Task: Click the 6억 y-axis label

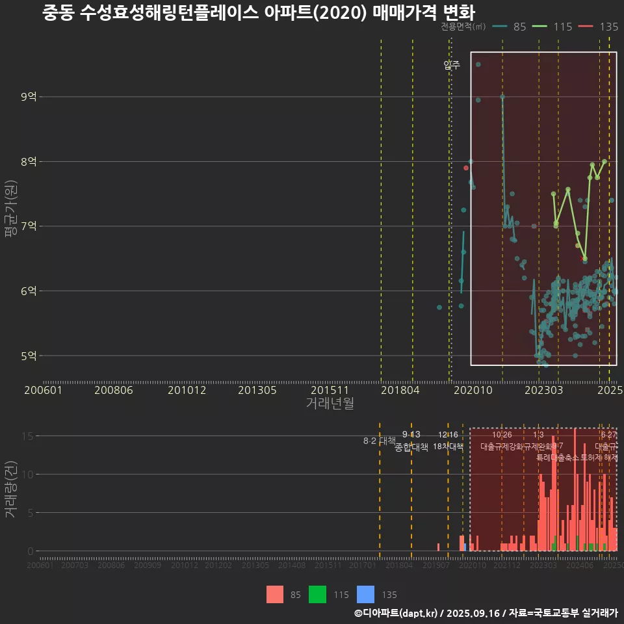Action: click(29, 291)
